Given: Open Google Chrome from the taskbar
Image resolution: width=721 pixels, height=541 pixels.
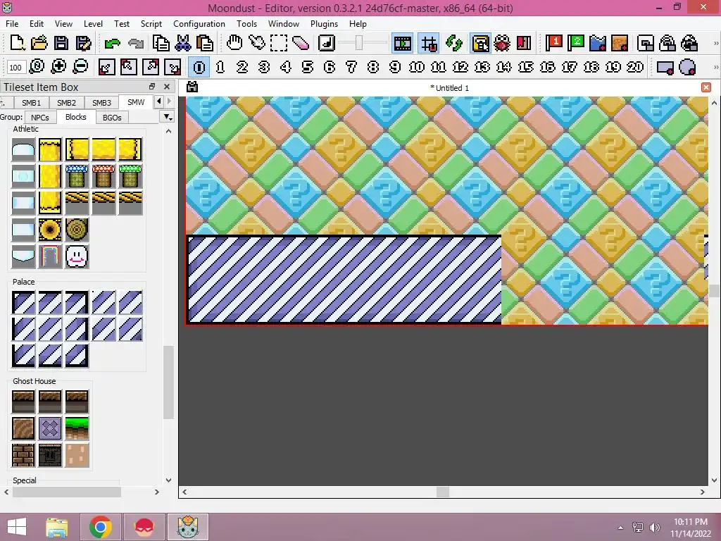Looking at the screenshot, I should point(101,527).
